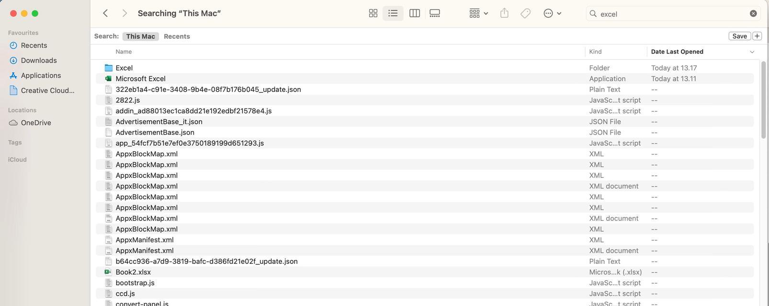The image size is (769, 306).
Task: Toggle sort direction chevron on Date Last Opened
Action: pos(752,52)
